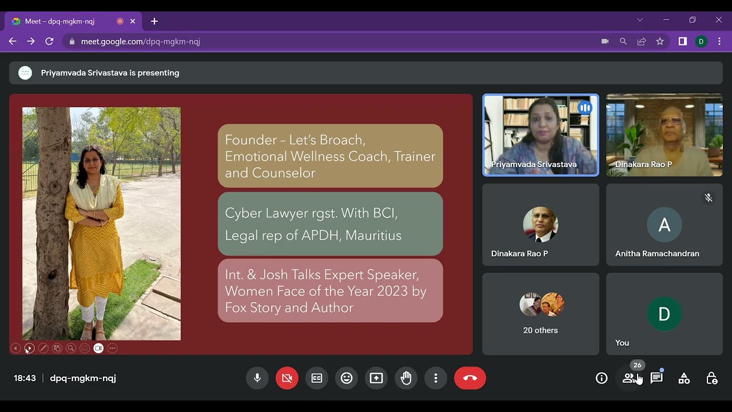The height and width of the screenshot is (412, 732).
Task: Open more options in the Meet control bar
Action: 436,378
